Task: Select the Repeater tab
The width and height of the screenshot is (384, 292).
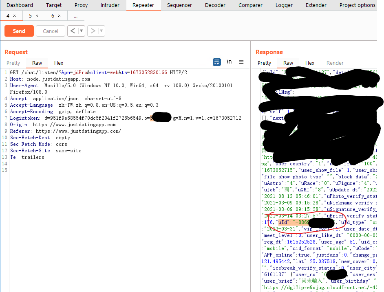Action: click(143, 5)
